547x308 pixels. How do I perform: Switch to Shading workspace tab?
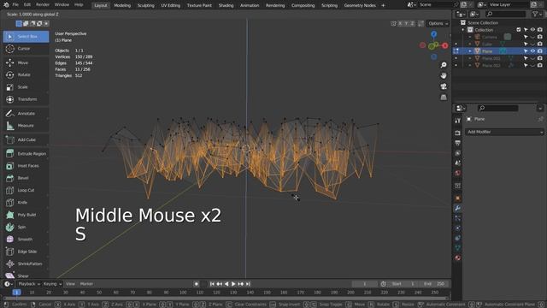(x=226, y=5)
